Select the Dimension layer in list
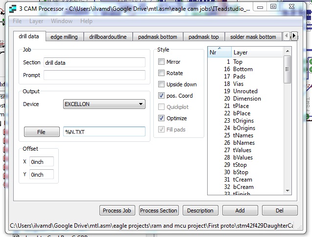The height and width of the screenshot is (237, 312). (247, 99)
